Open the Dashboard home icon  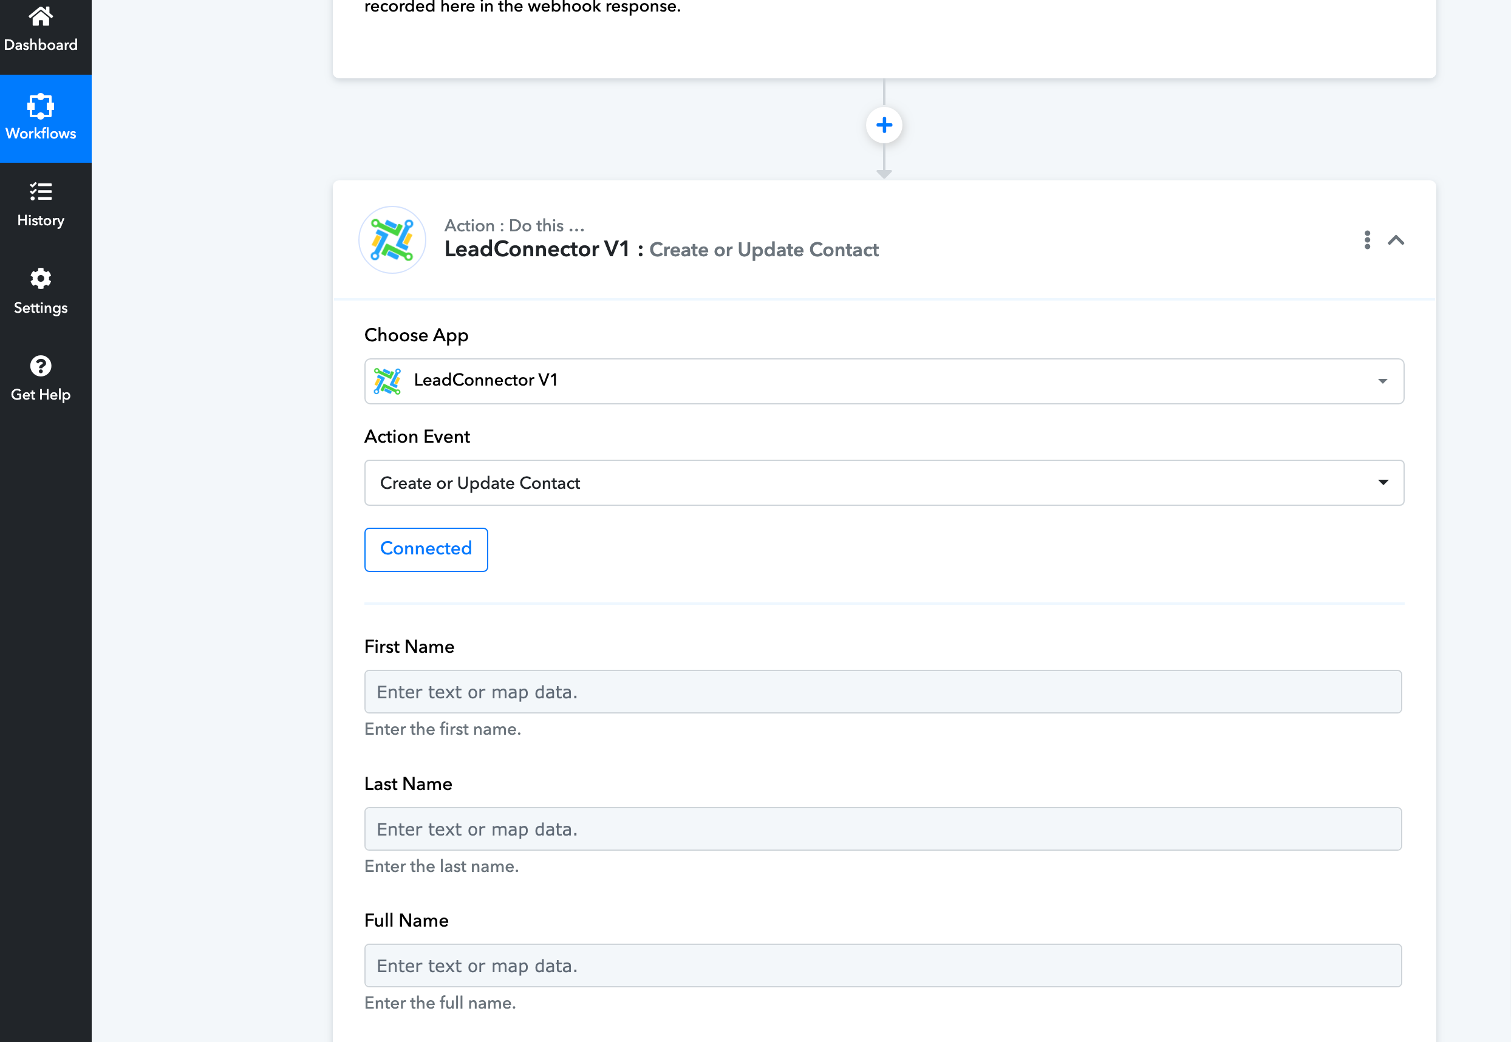41,16
